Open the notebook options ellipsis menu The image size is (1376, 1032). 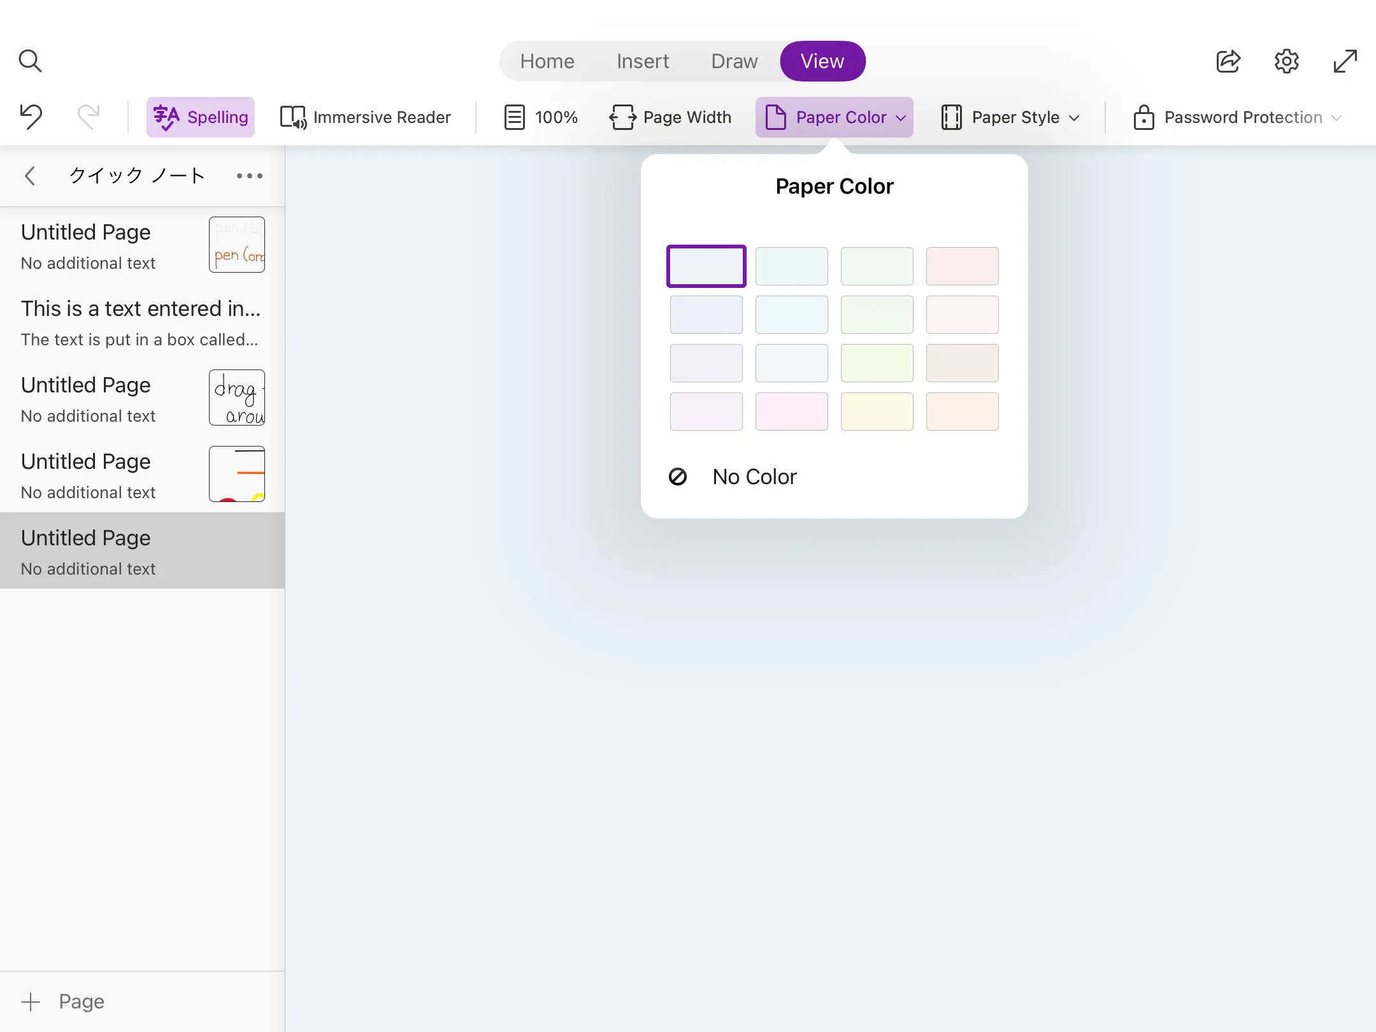[248, 176]
